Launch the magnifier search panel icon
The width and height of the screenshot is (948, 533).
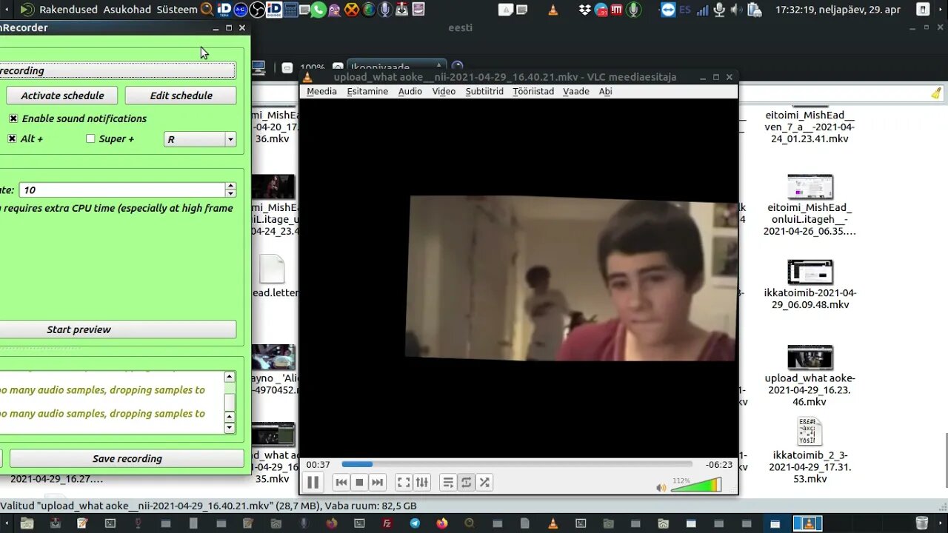[207, 10]
